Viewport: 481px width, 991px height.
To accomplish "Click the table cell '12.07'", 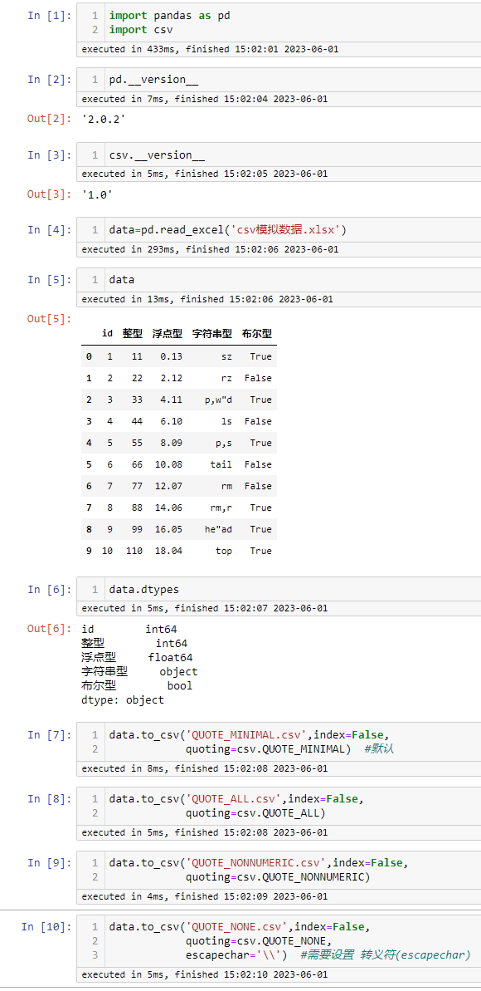I will pyautogui.click(x=168, y=486).
